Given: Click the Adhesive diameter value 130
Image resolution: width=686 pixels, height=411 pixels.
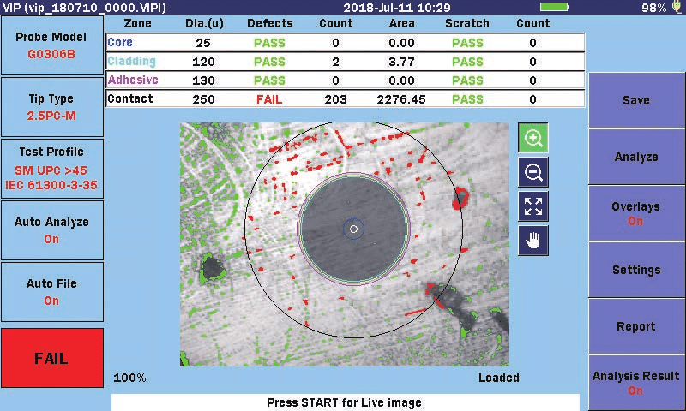Looking at the screenshot, I should 203,80.
